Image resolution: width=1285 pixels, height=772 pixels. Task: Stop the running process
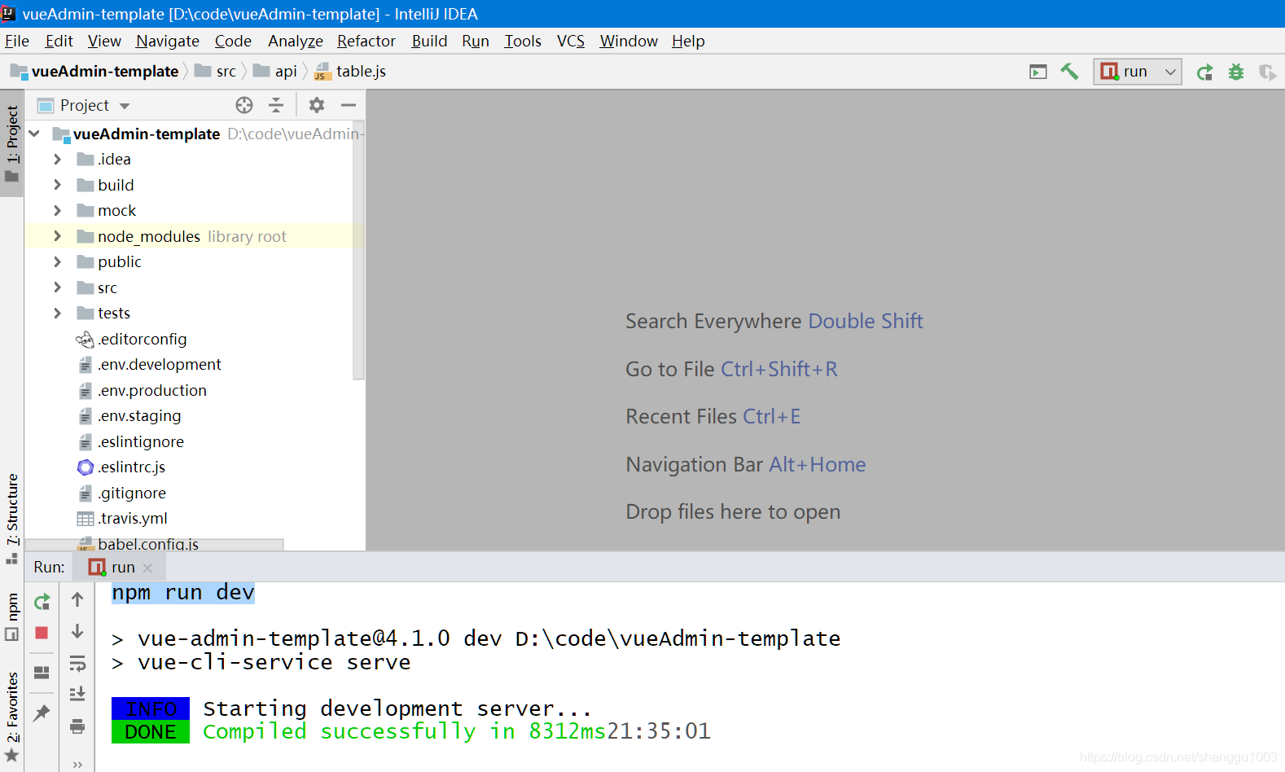[x=42, y=633]
